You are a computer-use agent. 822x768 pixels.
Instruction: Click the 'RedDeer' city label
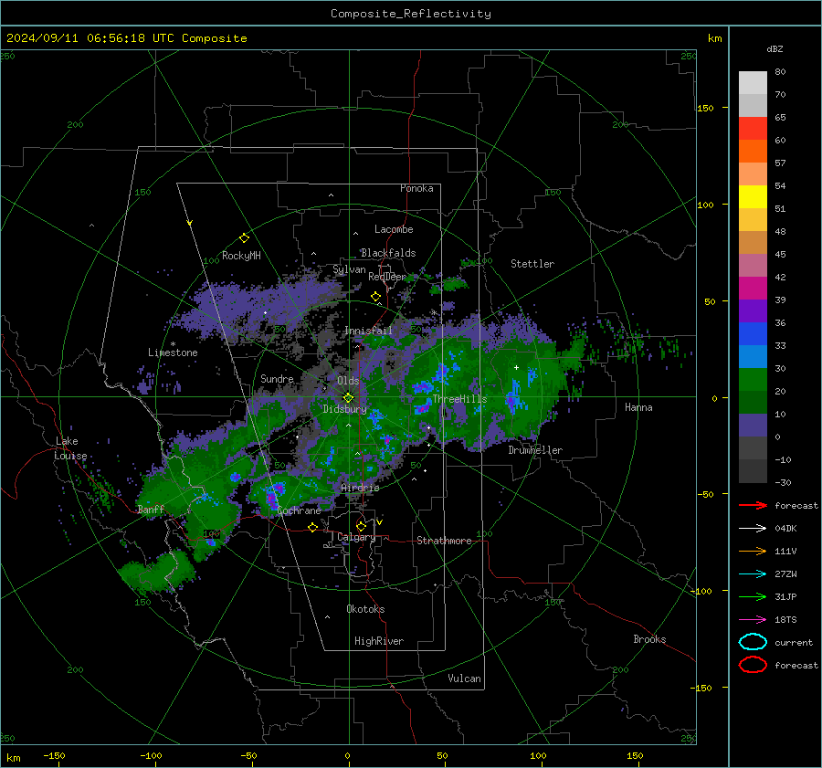(x=387, y=277)
